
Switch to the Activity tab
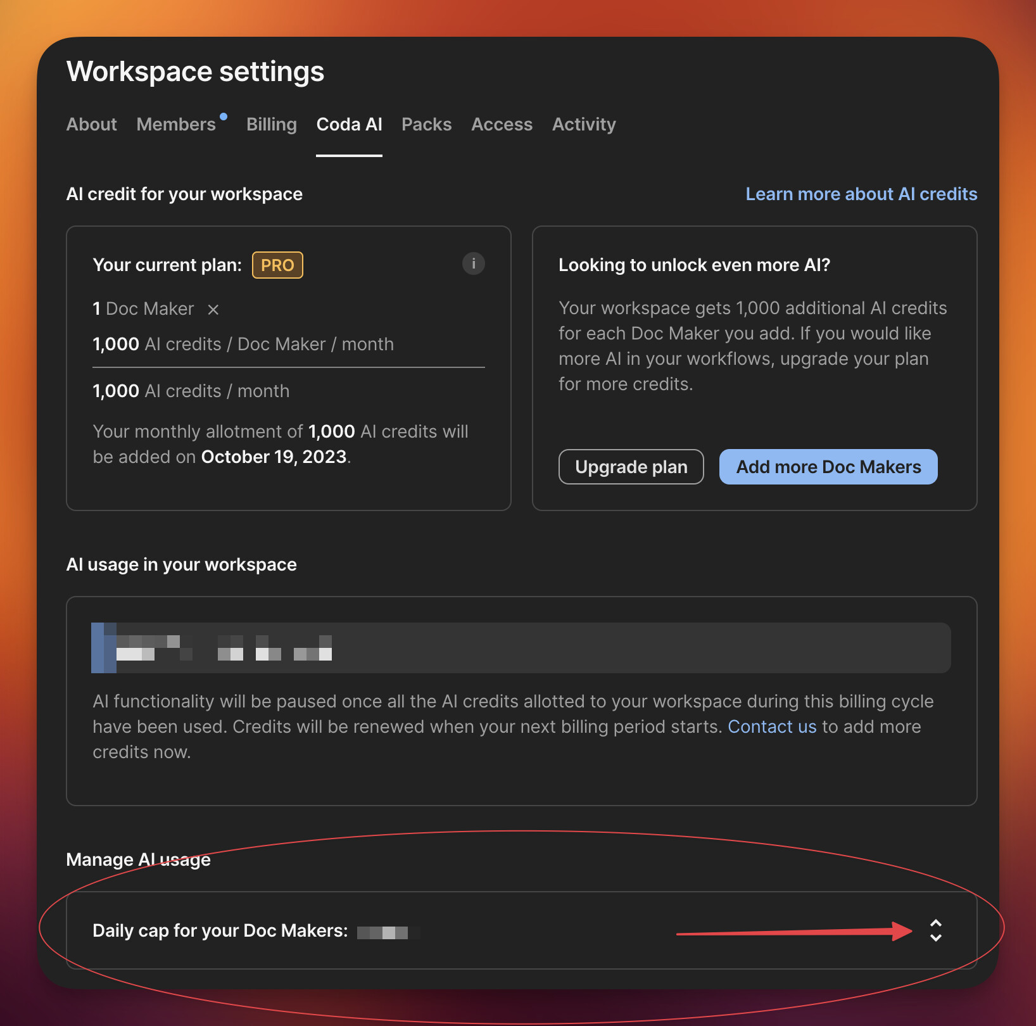[584, 124]
